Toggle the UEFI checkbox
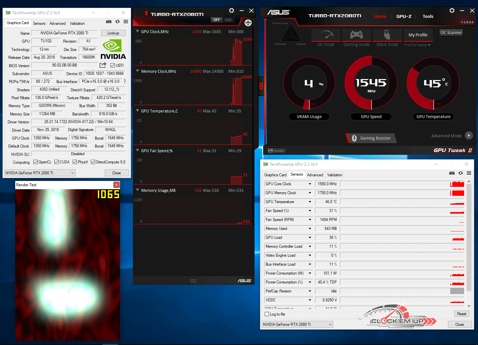Image resolution: width=478 pixels, height=345 pixels. pyautogui.click(x=113, y=65)
